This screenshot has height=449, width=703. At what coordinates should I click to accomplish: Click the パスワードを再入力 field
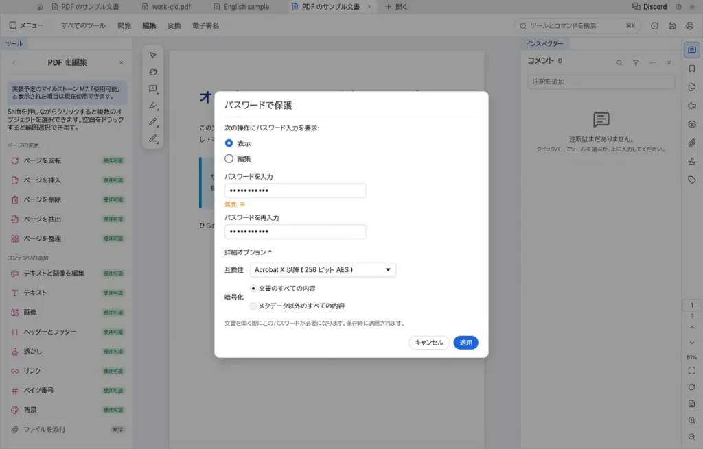pyautogui.click(x=295, y=232)
